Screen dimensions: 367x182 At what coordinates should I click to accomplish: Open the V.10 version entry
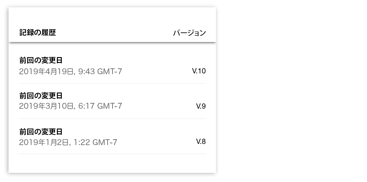point(199,71)
